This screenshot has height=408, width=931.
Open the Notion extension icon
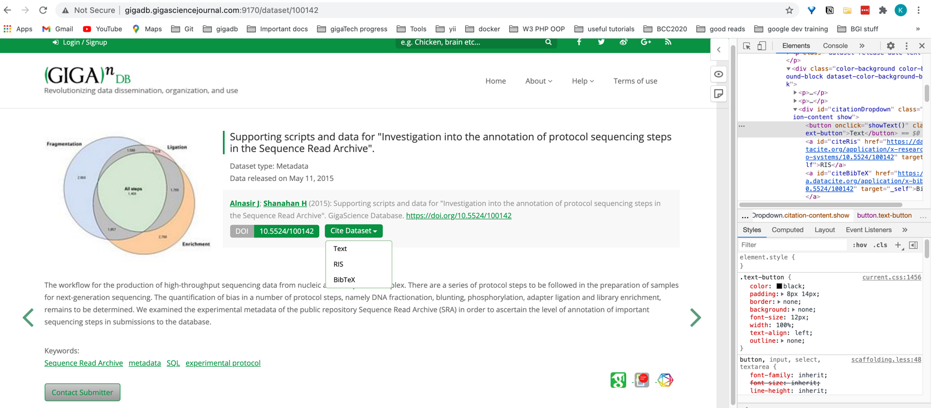tap(830, 10)
